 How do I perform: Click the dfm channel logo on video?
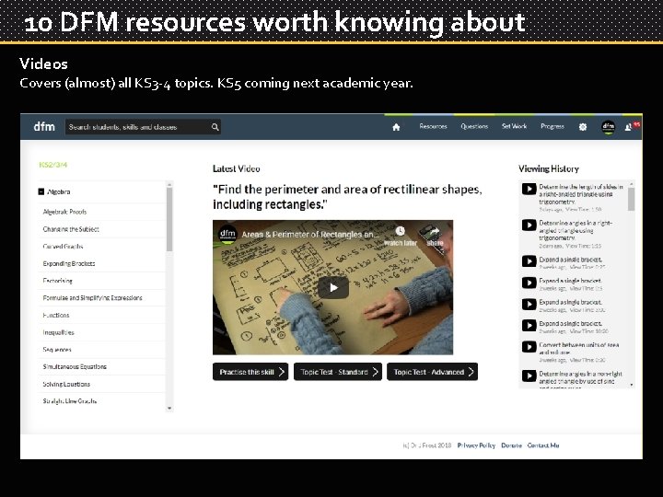click(227, 234)
